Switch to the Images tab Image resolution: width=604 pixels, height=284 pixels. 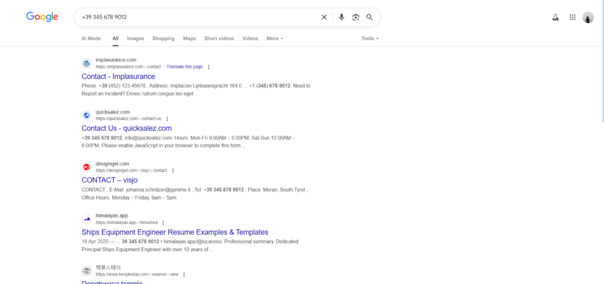click(135, 38)
